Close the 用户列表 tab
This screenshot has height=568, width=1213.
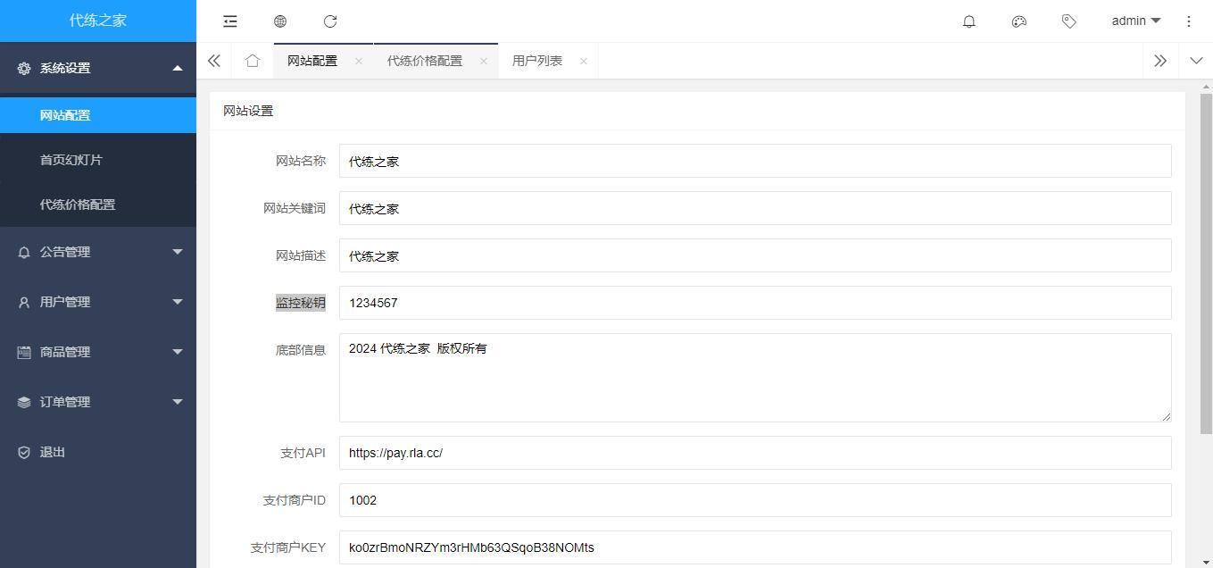(584, 61)
